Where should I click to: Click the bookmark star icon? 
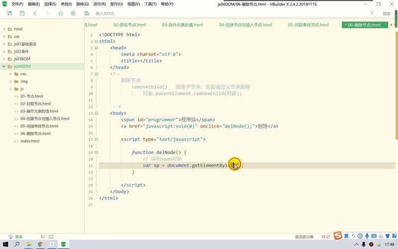60,13
